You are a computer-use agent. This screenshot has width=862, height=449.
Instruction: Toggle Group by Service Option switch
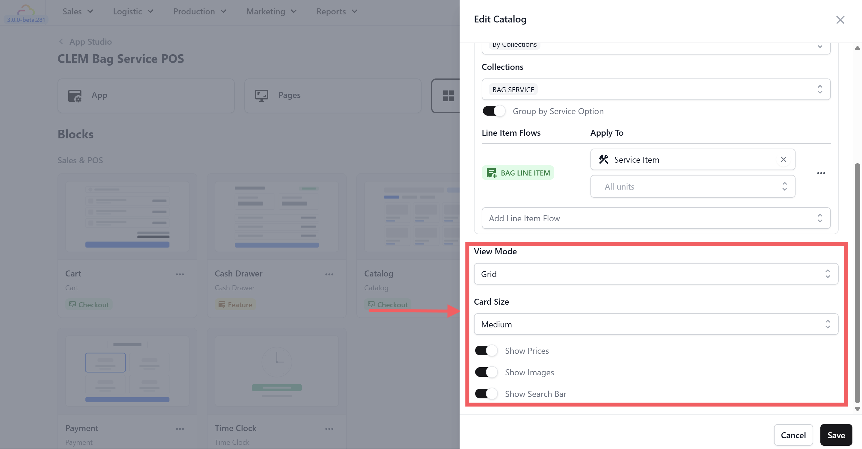(x=493, y=111)
